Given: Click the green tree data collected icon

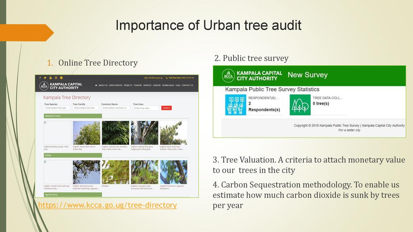Looking at the screenshot, I should pos(300,105).
